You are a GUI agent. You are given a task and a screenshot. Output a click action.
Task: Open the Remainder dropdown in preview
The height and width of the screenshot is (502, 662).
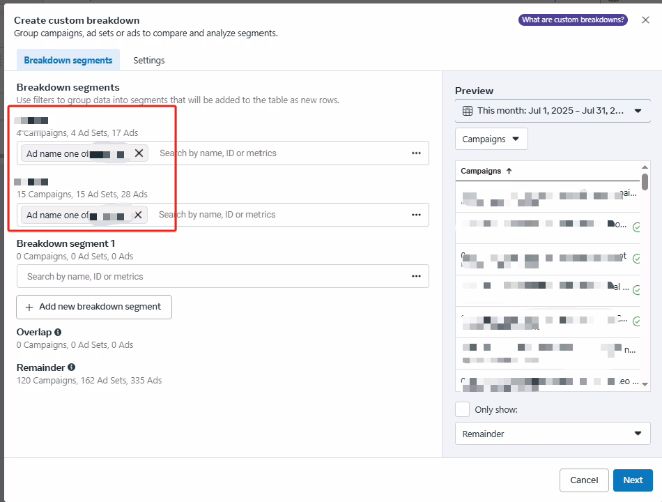tap(552, 434)
